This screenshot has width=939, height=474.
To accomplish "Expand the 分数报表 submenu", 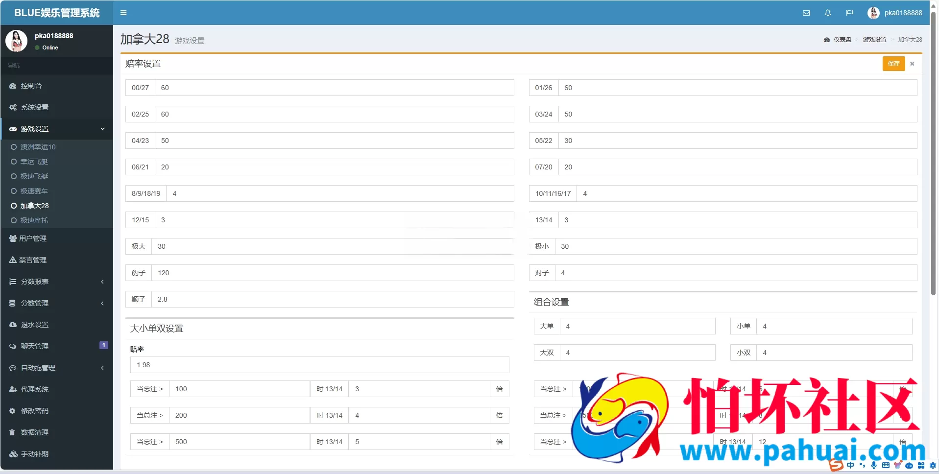I will tap(57, 282).
